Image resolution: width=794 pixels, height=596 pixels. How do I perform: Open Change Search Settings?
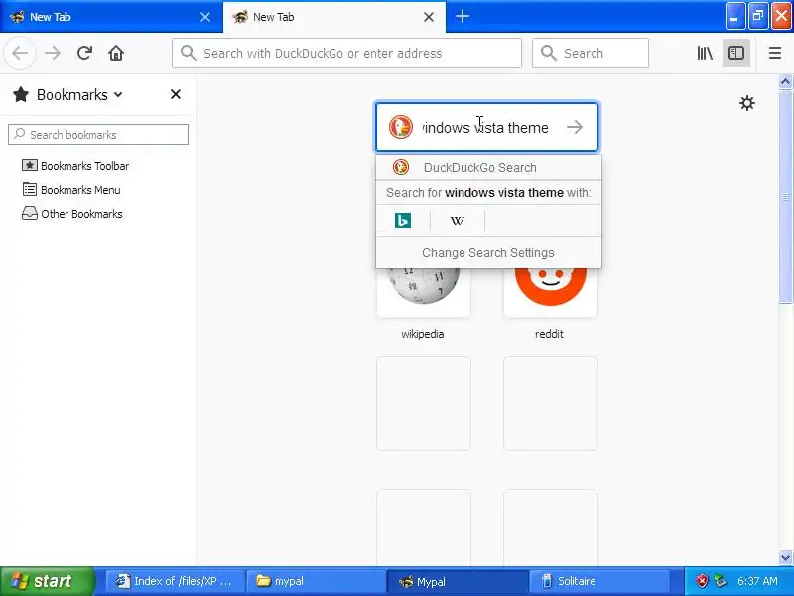tap(488, 253)
